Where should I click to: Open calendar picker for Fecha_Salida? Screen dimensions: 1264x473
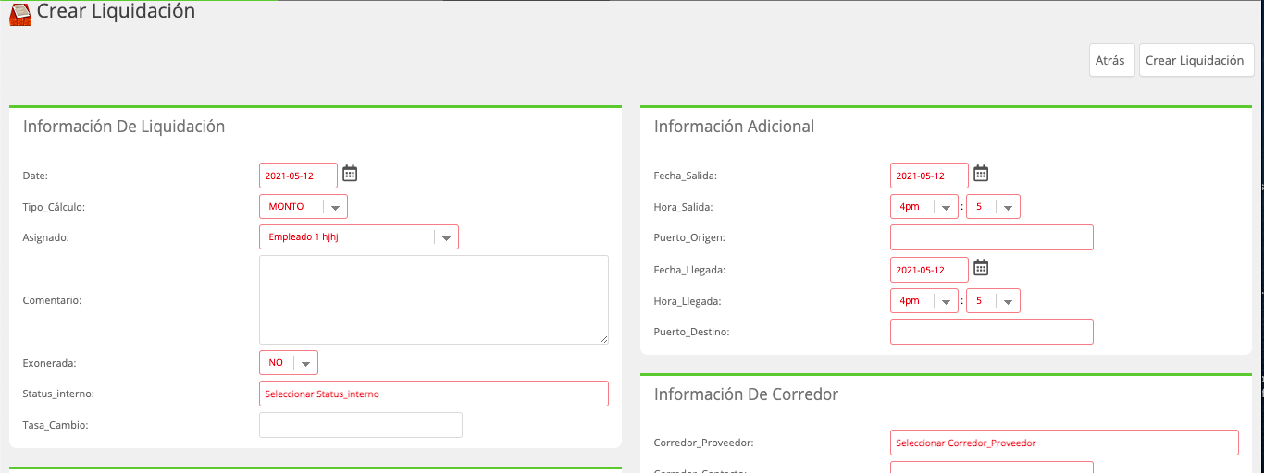[x=981, y=173]
